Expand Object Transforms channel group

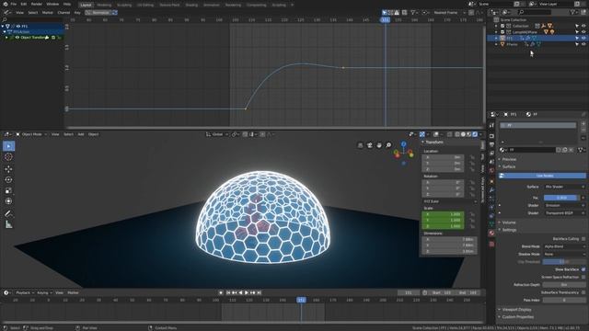pyautogui.click(x=6, y=38)
